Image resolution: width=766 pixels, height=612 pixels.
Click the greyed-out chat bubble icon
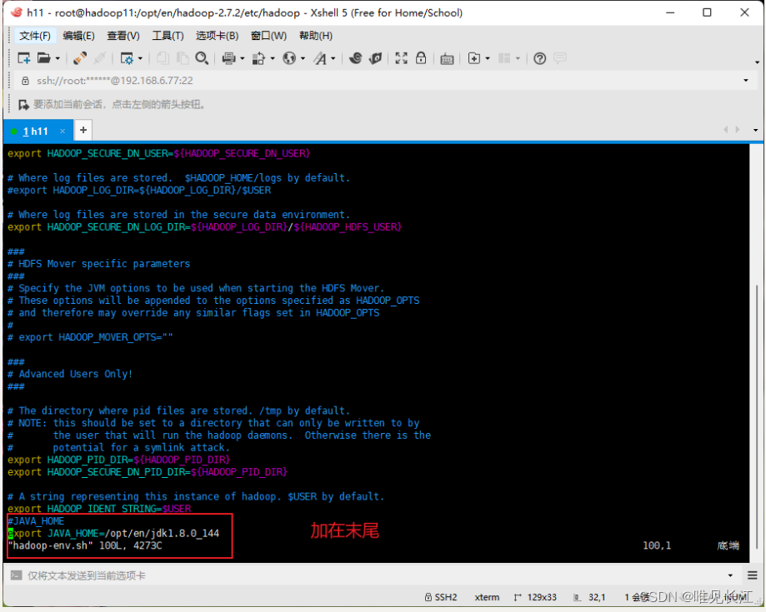(560, 58)
